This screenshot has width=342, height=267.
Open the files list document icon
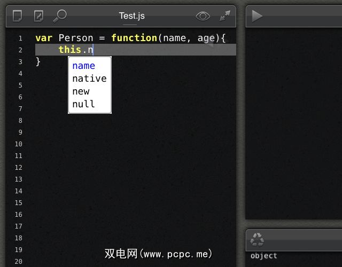coord(18,16)
